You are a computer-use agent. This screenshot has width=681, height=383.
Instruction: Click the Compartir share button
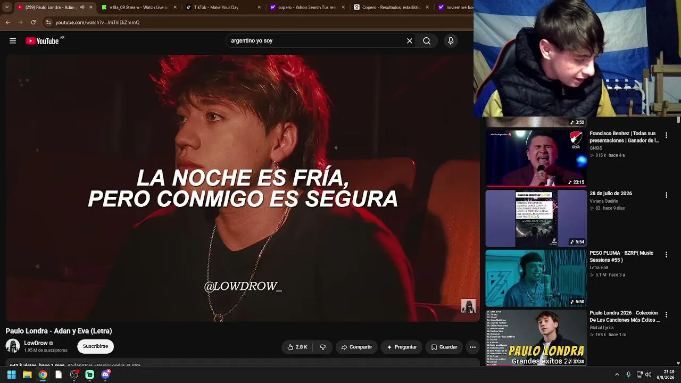click(356, 347)
